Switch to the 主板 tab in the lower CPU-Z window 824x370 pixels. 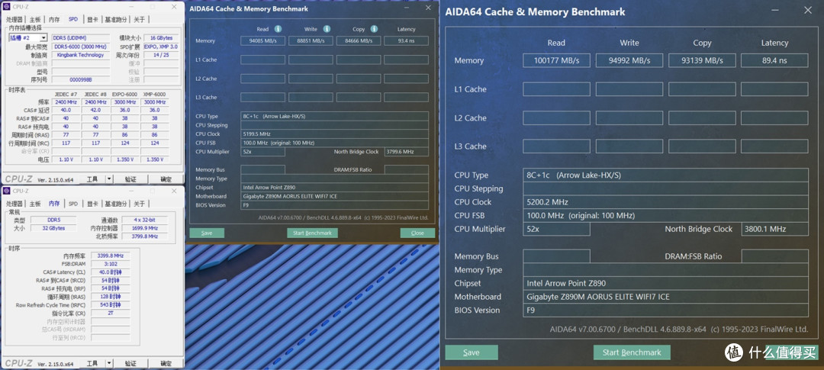[35, 204]
